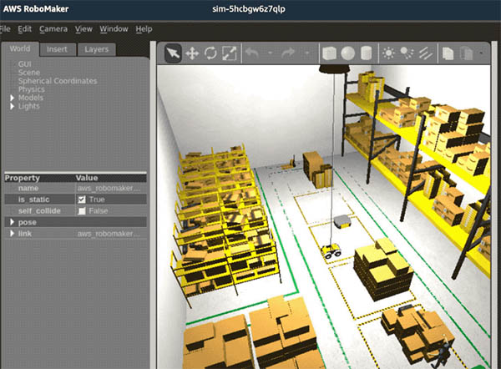Select Physics in the world tree
501x369 pixels.
point(32,89)
